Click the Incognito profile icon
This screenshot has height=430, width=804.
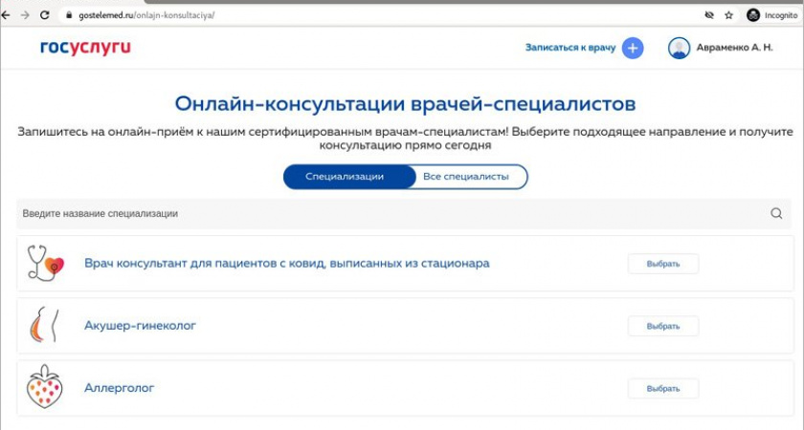(753, 15)
